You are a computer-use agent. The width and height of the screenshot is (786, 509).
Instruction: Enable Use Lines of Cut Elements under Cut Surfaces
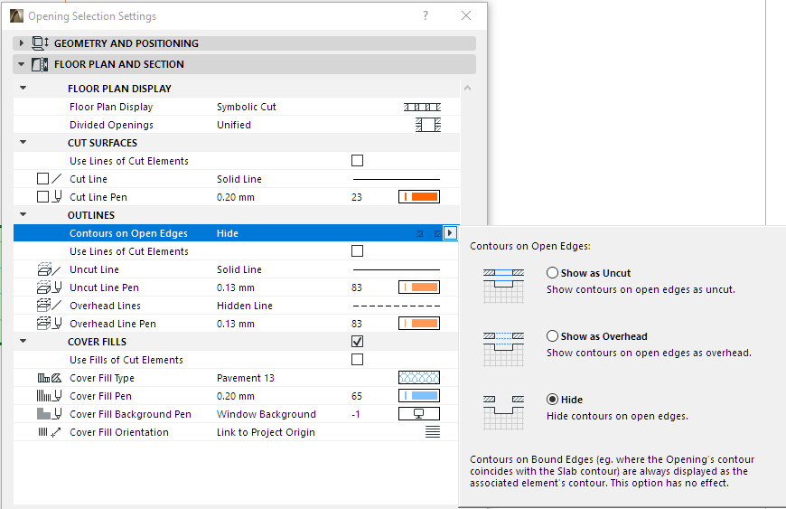[358, 161]
